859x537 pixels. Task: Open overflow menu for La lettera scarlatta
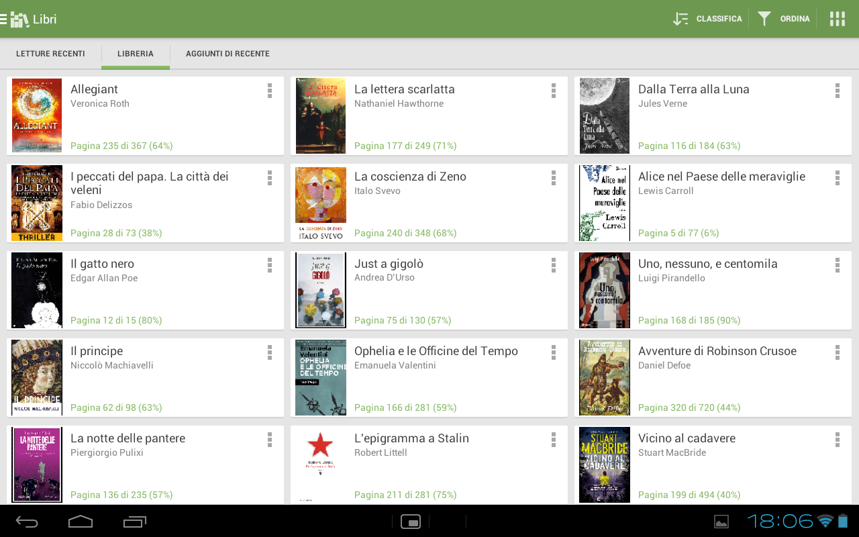pos(554,91)
